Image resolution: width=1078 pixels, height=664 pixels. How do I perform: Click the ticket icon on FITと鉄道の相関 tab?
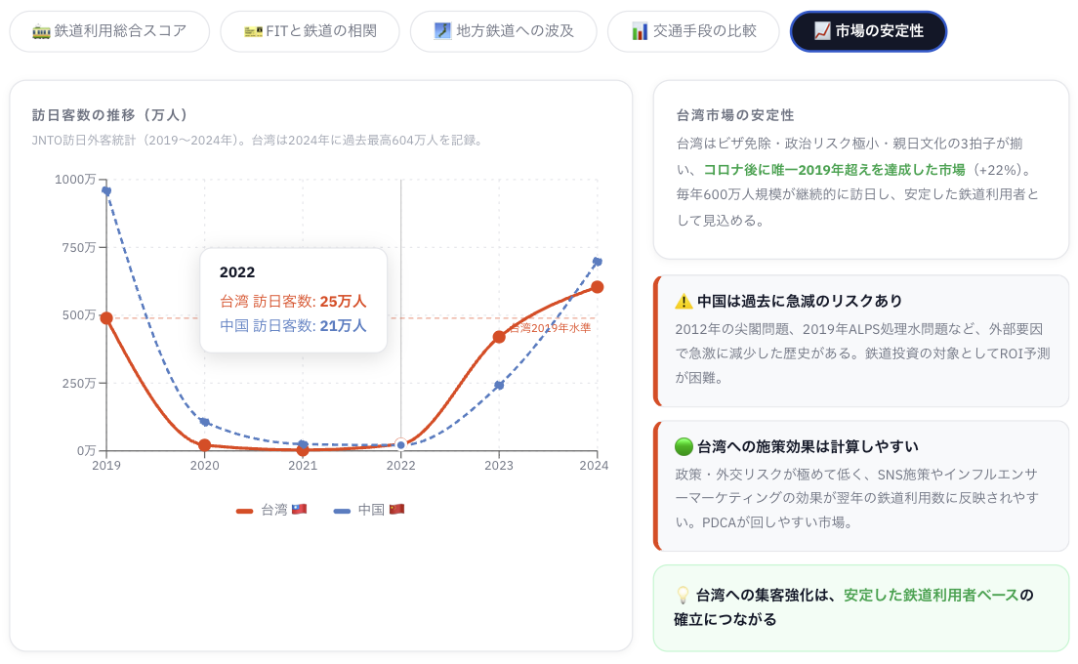[x=253, y=30]
